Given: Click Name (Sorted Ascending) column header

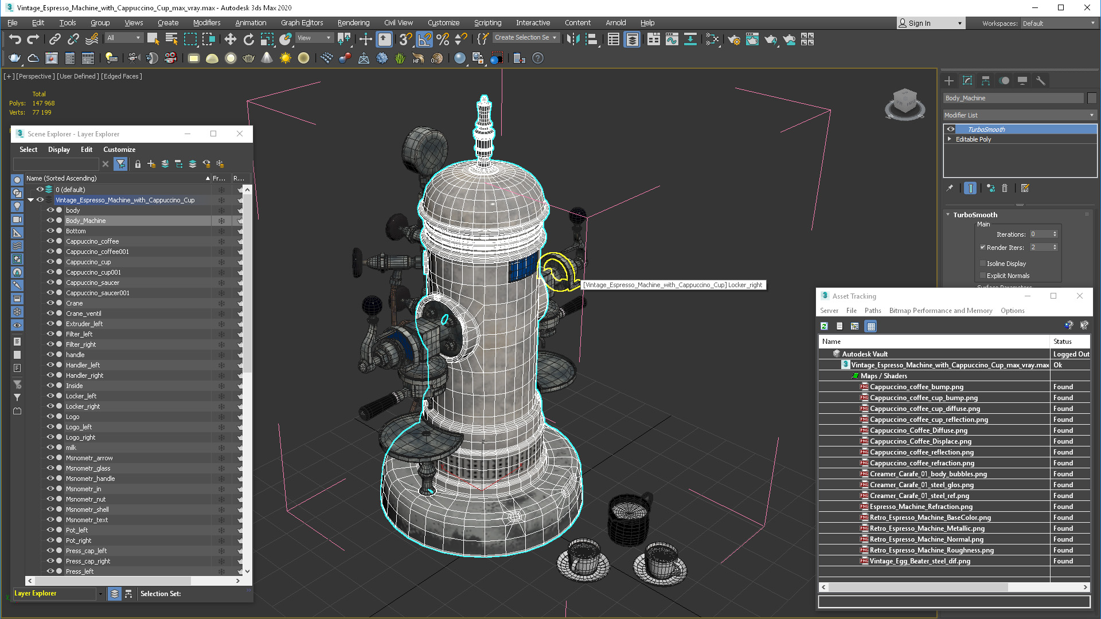Looking at the screenshot, I should [118, 178].
